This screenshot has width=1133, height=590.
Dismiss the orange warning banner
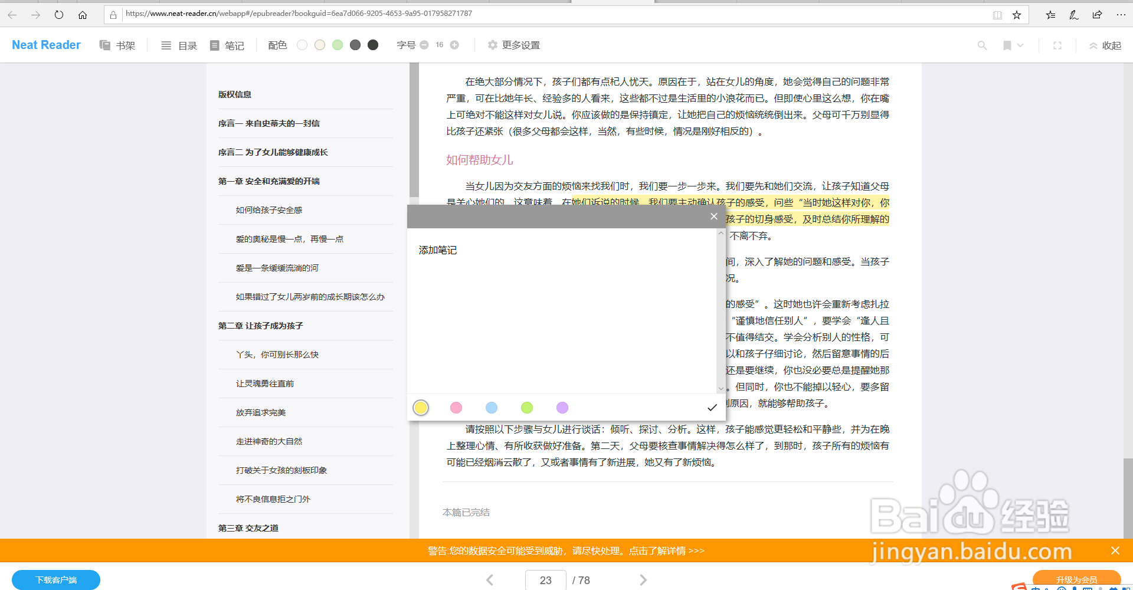1115,550
